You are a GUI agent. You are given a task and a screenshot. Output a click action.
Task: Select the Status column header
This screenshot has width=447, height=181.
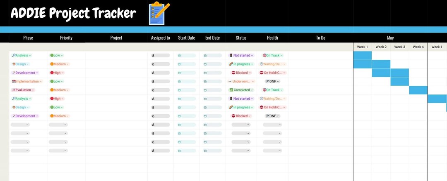pos(241,38)
